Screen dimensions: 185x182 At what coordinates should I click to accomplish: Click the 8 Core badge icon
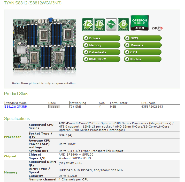point(123,25)
